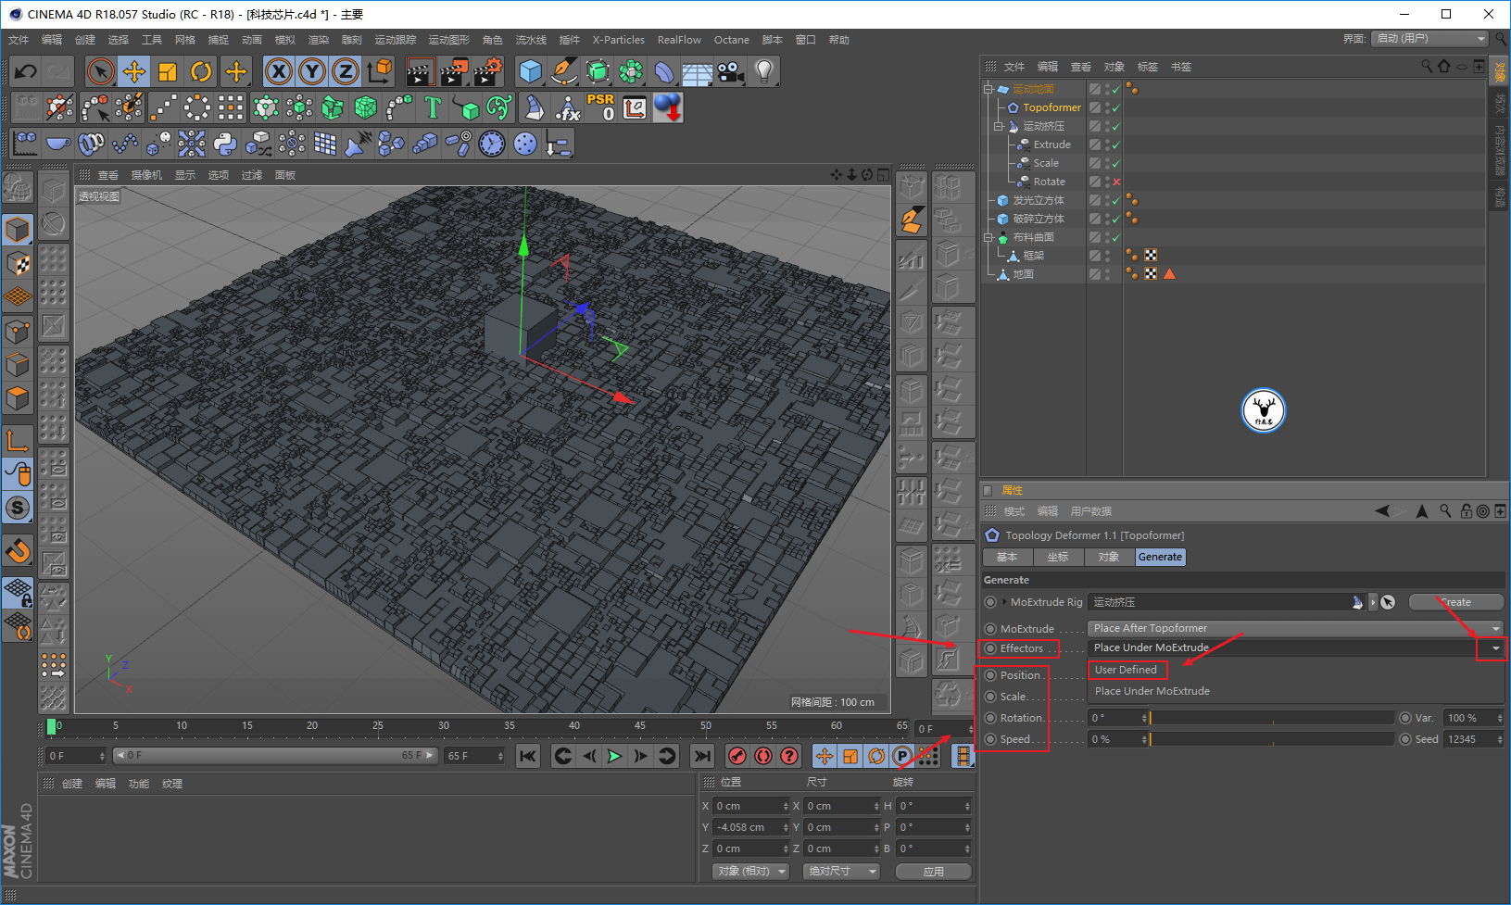
Task: Collapse the 运动地面 tree node
Action: click(x=988, y=89)
